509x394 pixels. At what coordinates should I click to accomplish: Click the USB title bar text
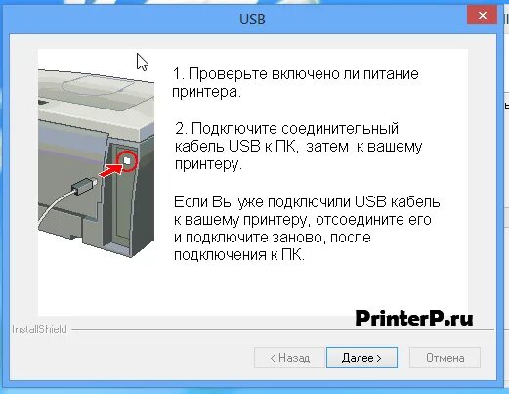(252, 20)
